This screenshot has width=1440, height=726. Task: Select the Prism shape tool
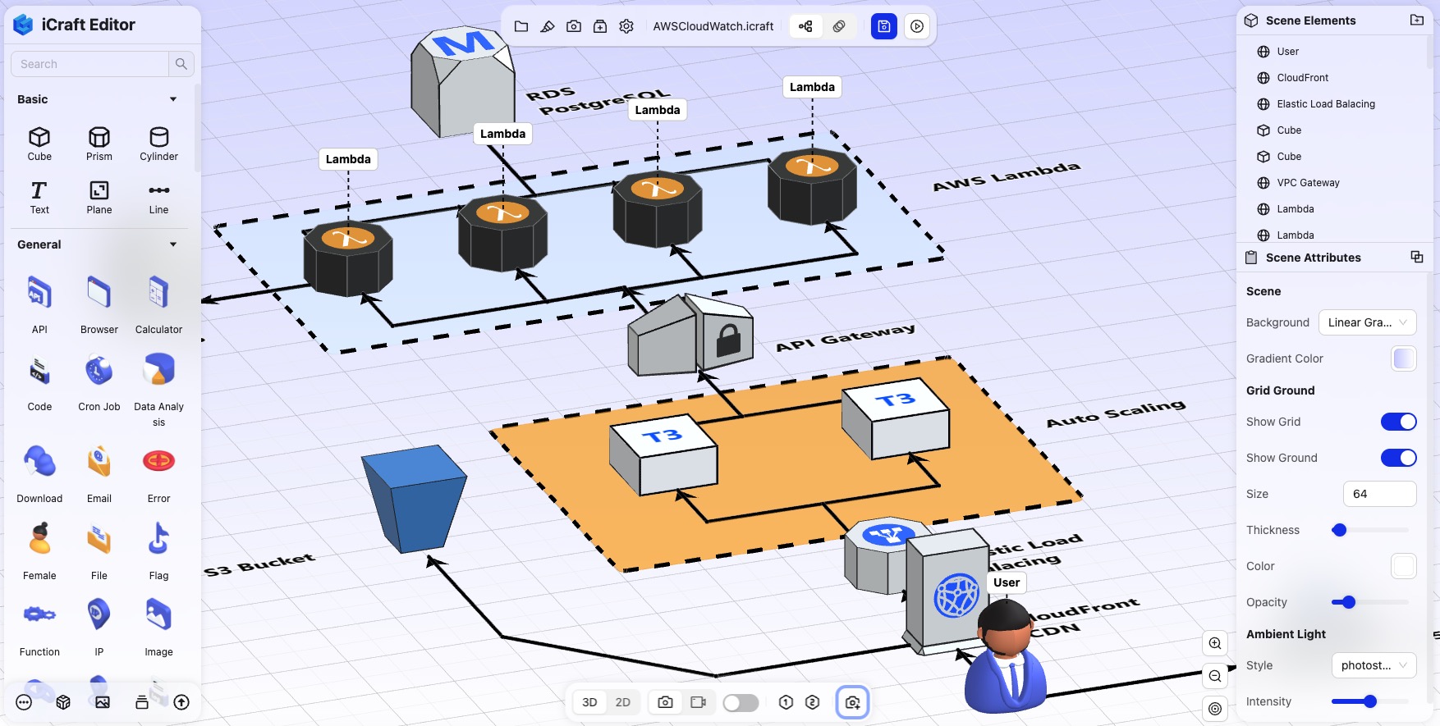pyautogui.click(x=99, y=144)
